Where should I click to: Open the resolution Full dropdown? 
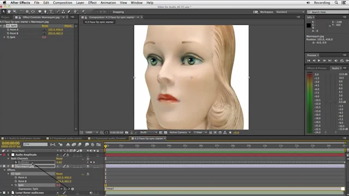tap(149, 133)
